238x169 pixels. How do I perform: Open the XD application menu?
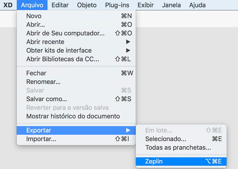tap(8, 5)
